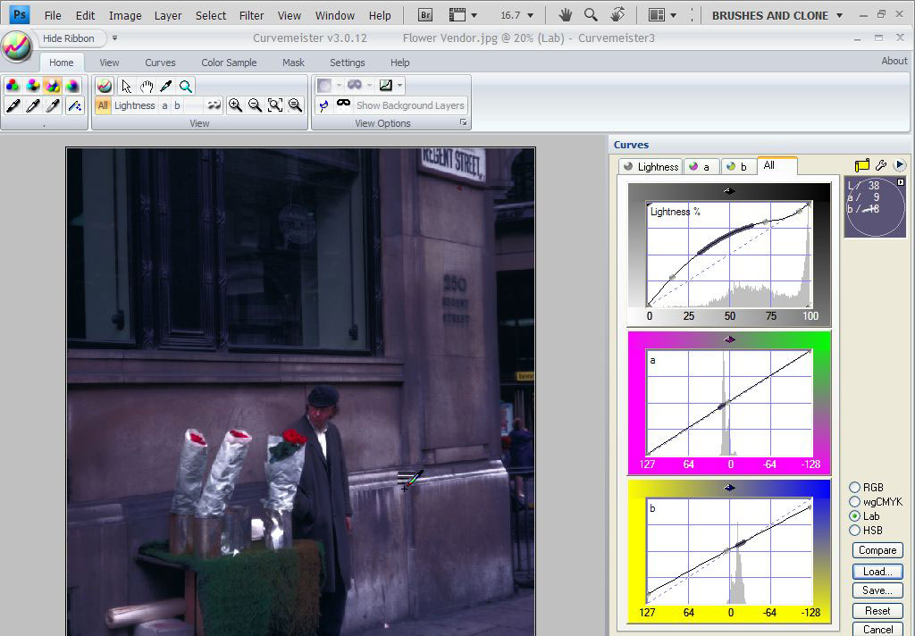Expand the View Options dialog launcher
The height and width of the screenshot is (636, 915).
pos(464,122)
